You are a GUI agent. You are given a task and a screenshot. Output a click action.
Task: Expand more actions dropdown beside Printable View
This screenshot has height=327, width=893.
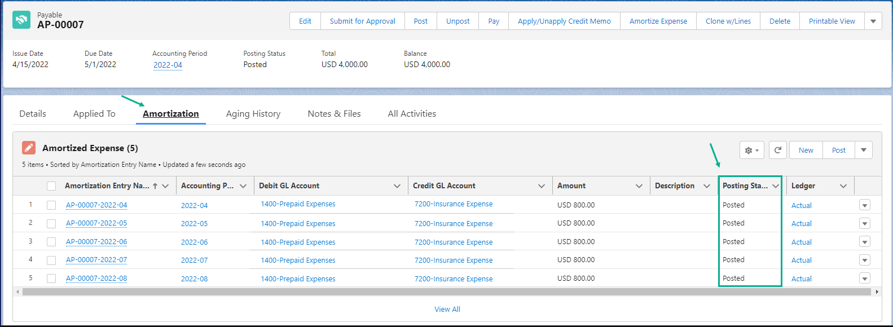point(873,21)
